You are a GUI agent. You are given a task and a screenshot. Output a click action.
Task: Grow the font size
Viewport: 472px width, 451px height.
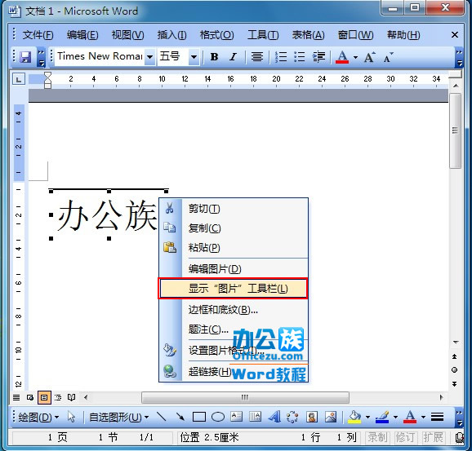(370, 56)
